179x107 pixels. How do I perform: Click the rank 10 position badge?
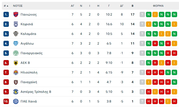6,101
